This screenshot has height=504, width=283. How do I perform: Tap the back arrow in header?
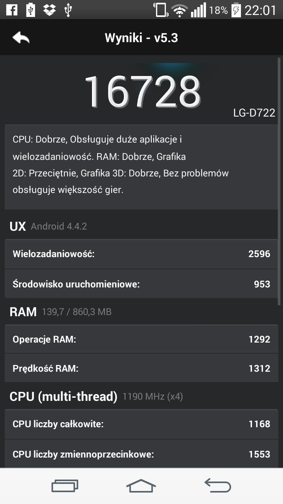click(21, 38)
